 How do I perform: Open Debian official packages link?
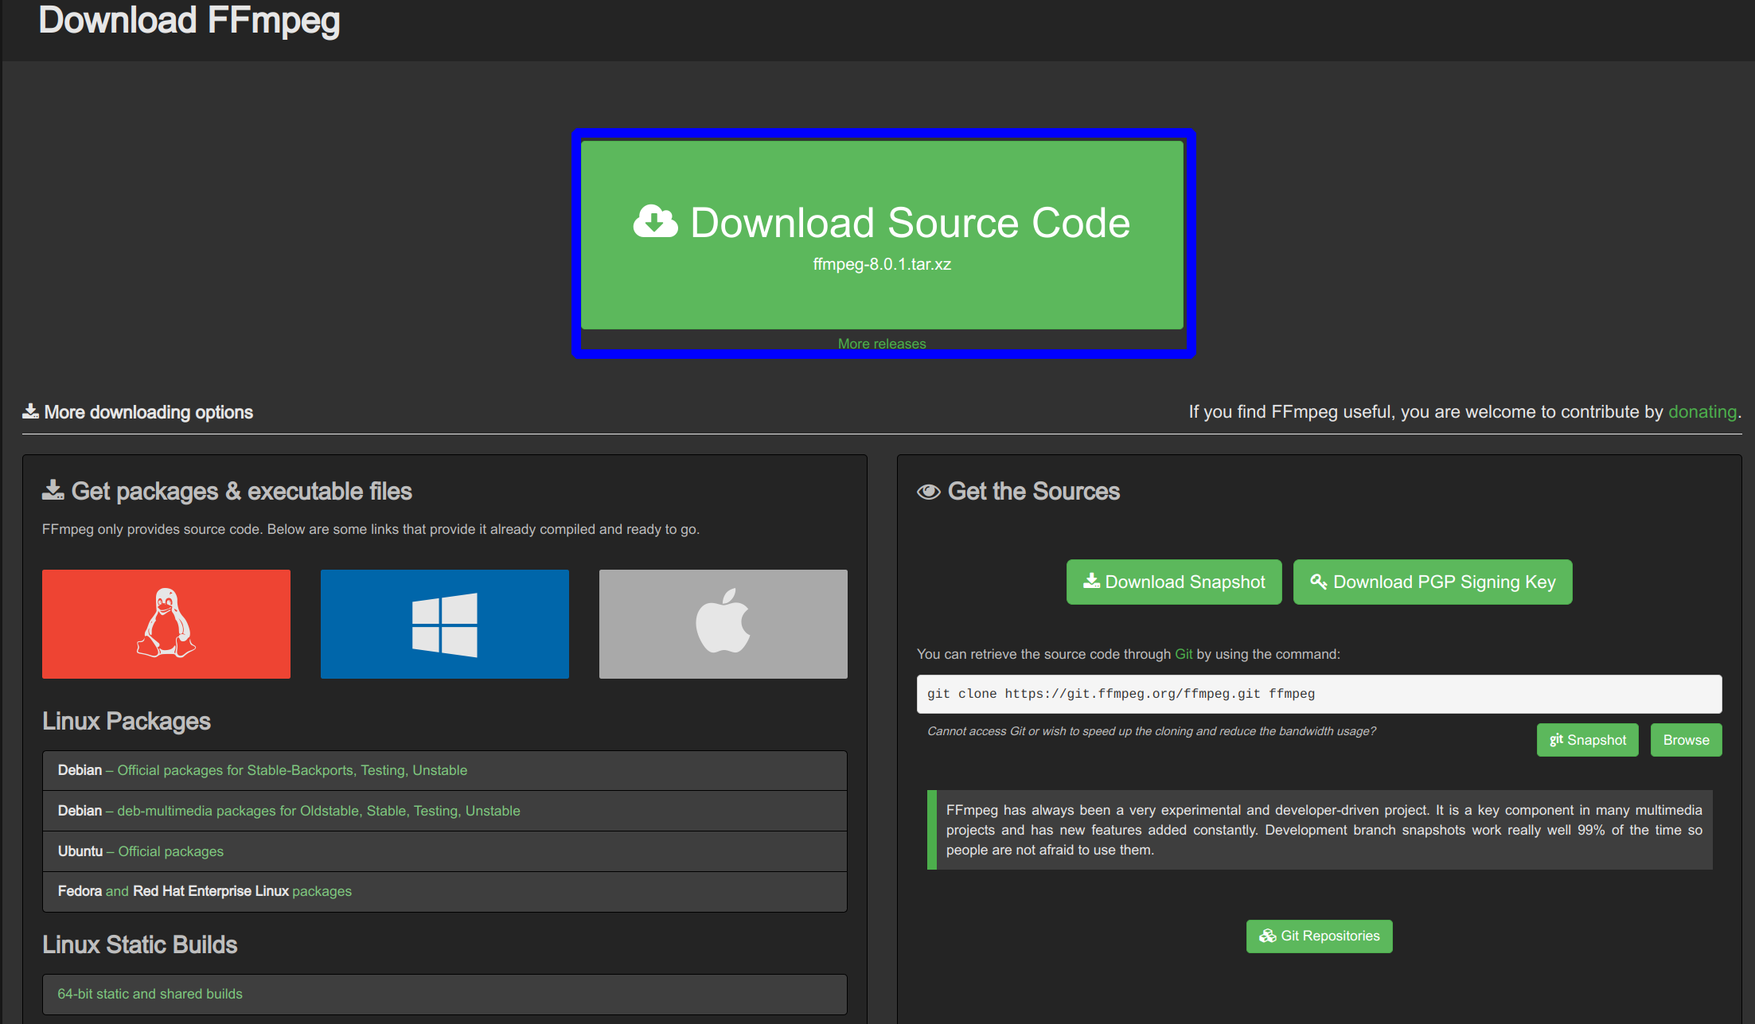291,770
